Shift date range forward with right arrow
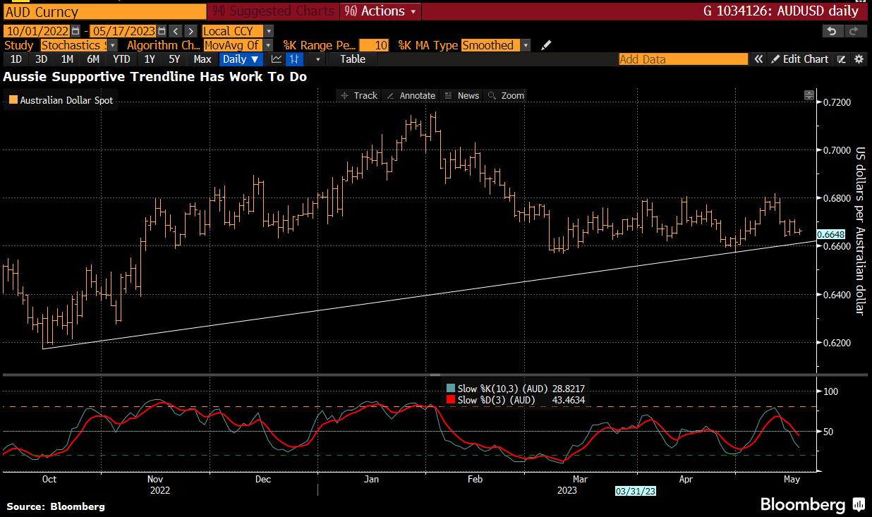Viewport: 872px width, 517px height. coord(191,31)
